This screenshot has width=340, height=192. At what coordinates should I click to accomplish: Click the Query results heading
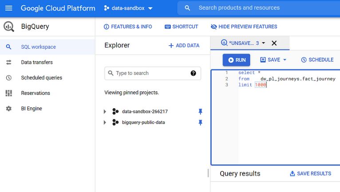coord(240,173)
